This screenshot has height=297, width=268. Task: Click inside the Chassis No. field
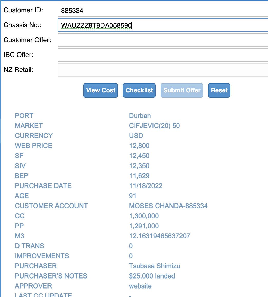tap(163, 25)
